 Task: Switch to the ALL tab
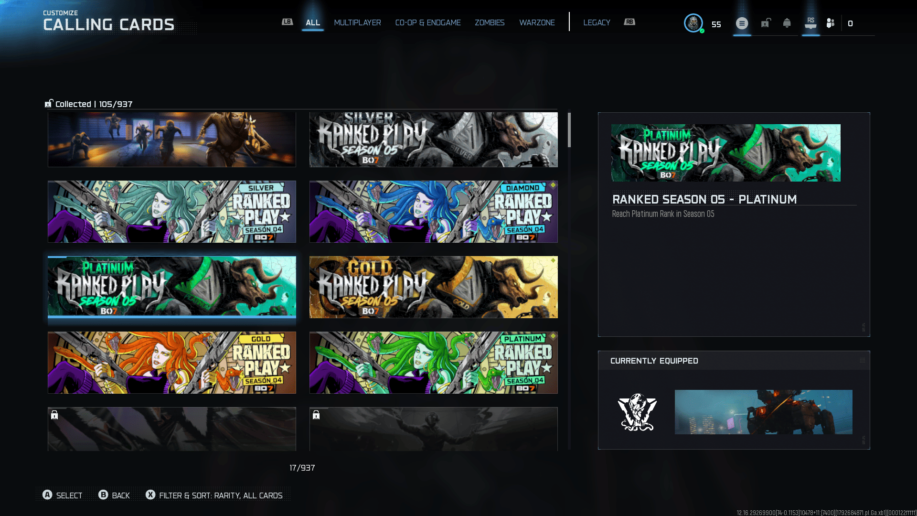(x=313, y=22)
